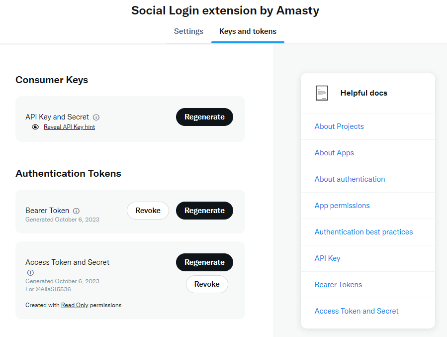Open the About authentication doc link
Image resolution: width=447 pixels, height=337 pixels.
pos(350,179)
